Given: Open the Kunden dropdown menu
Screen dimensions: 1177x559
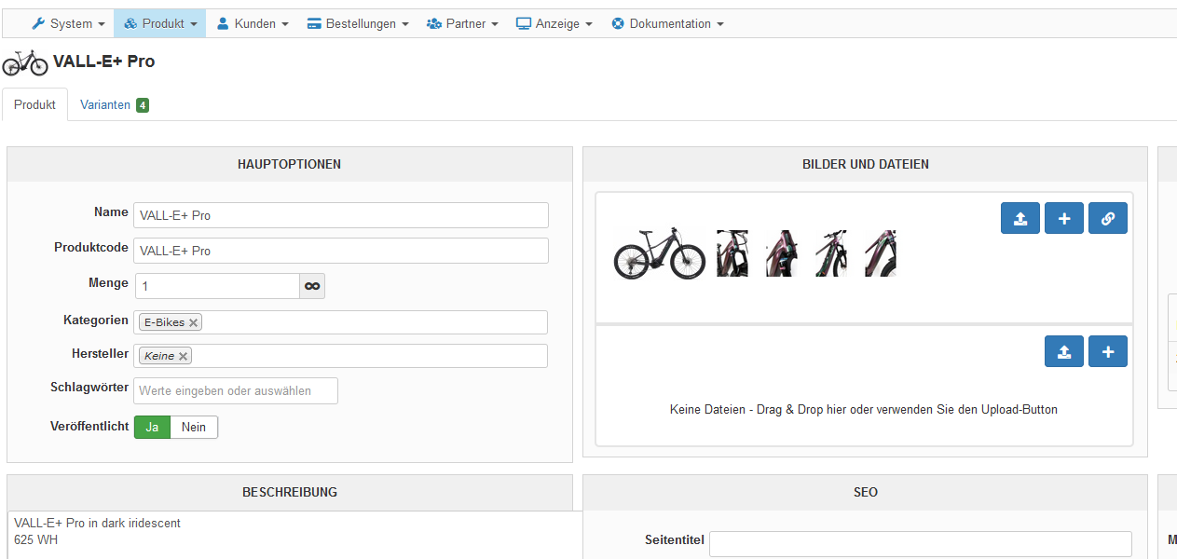Looking at the screenshot, I should click(x=253, y=23).
